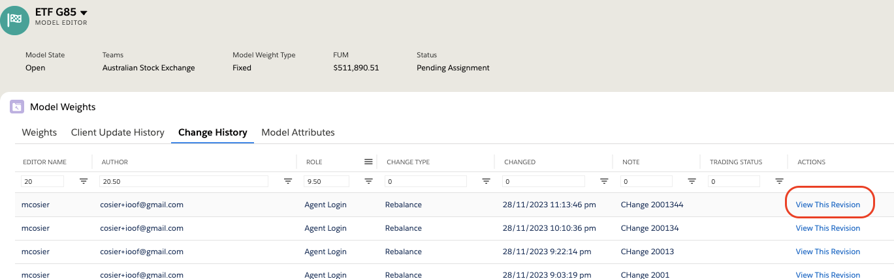Focus the Trading Status filter field
This screenshot has height=279, width=894.
(734, 181)
